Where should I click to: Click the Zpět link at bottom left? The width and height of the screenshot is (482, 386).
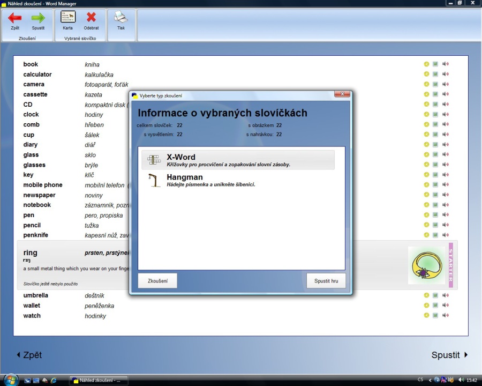point(29,355)
